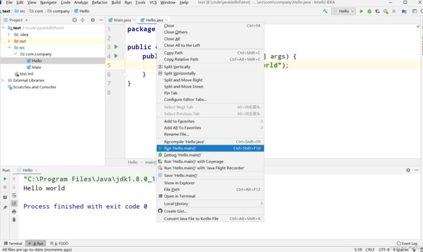This screenshot has width=423, height=252.
Task: Clear console output with the trash icon
Action: pyautogui.click(x=14, y=220)
